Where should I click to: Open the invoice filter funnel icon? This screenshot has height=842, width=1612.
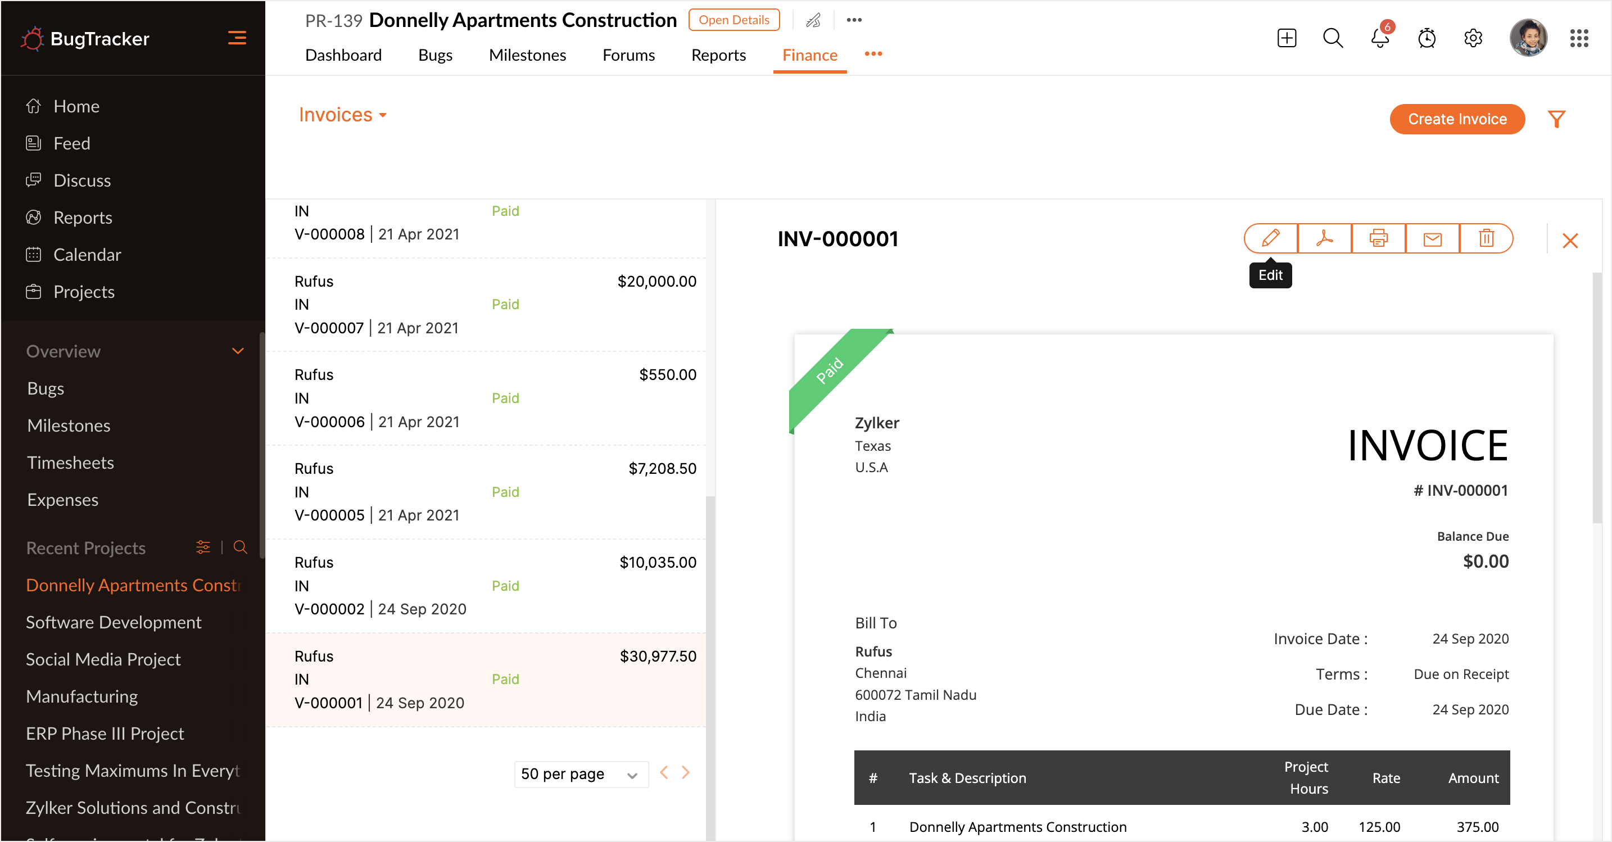(x=1556, y=119)
